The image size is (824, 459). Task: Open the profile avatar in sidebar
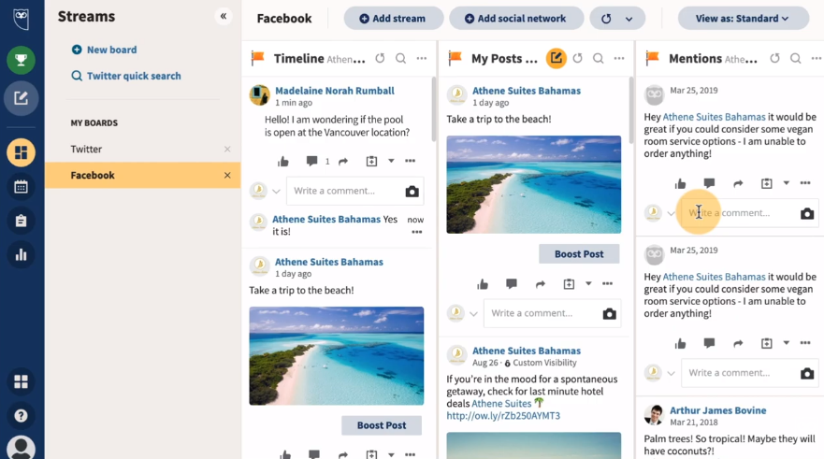coord(21,448)
